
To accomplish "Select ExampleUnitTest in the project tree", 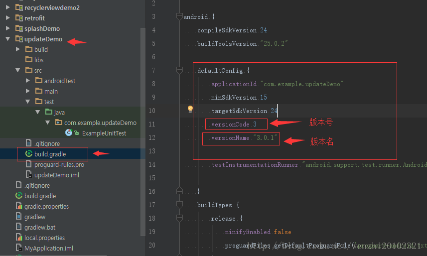I will pyautogui.click(x=104, y=133).
